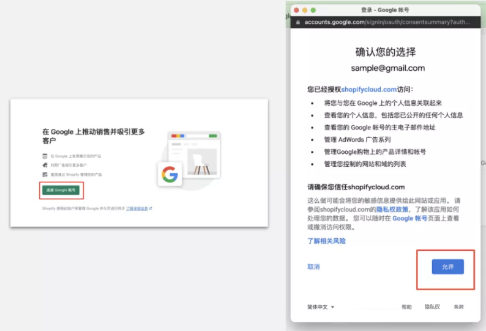Viewport: 486px width, 331px height.
Task: Click the accounts.google.com address bar URL
Action: pyautogui.click(x=387, y=22)
